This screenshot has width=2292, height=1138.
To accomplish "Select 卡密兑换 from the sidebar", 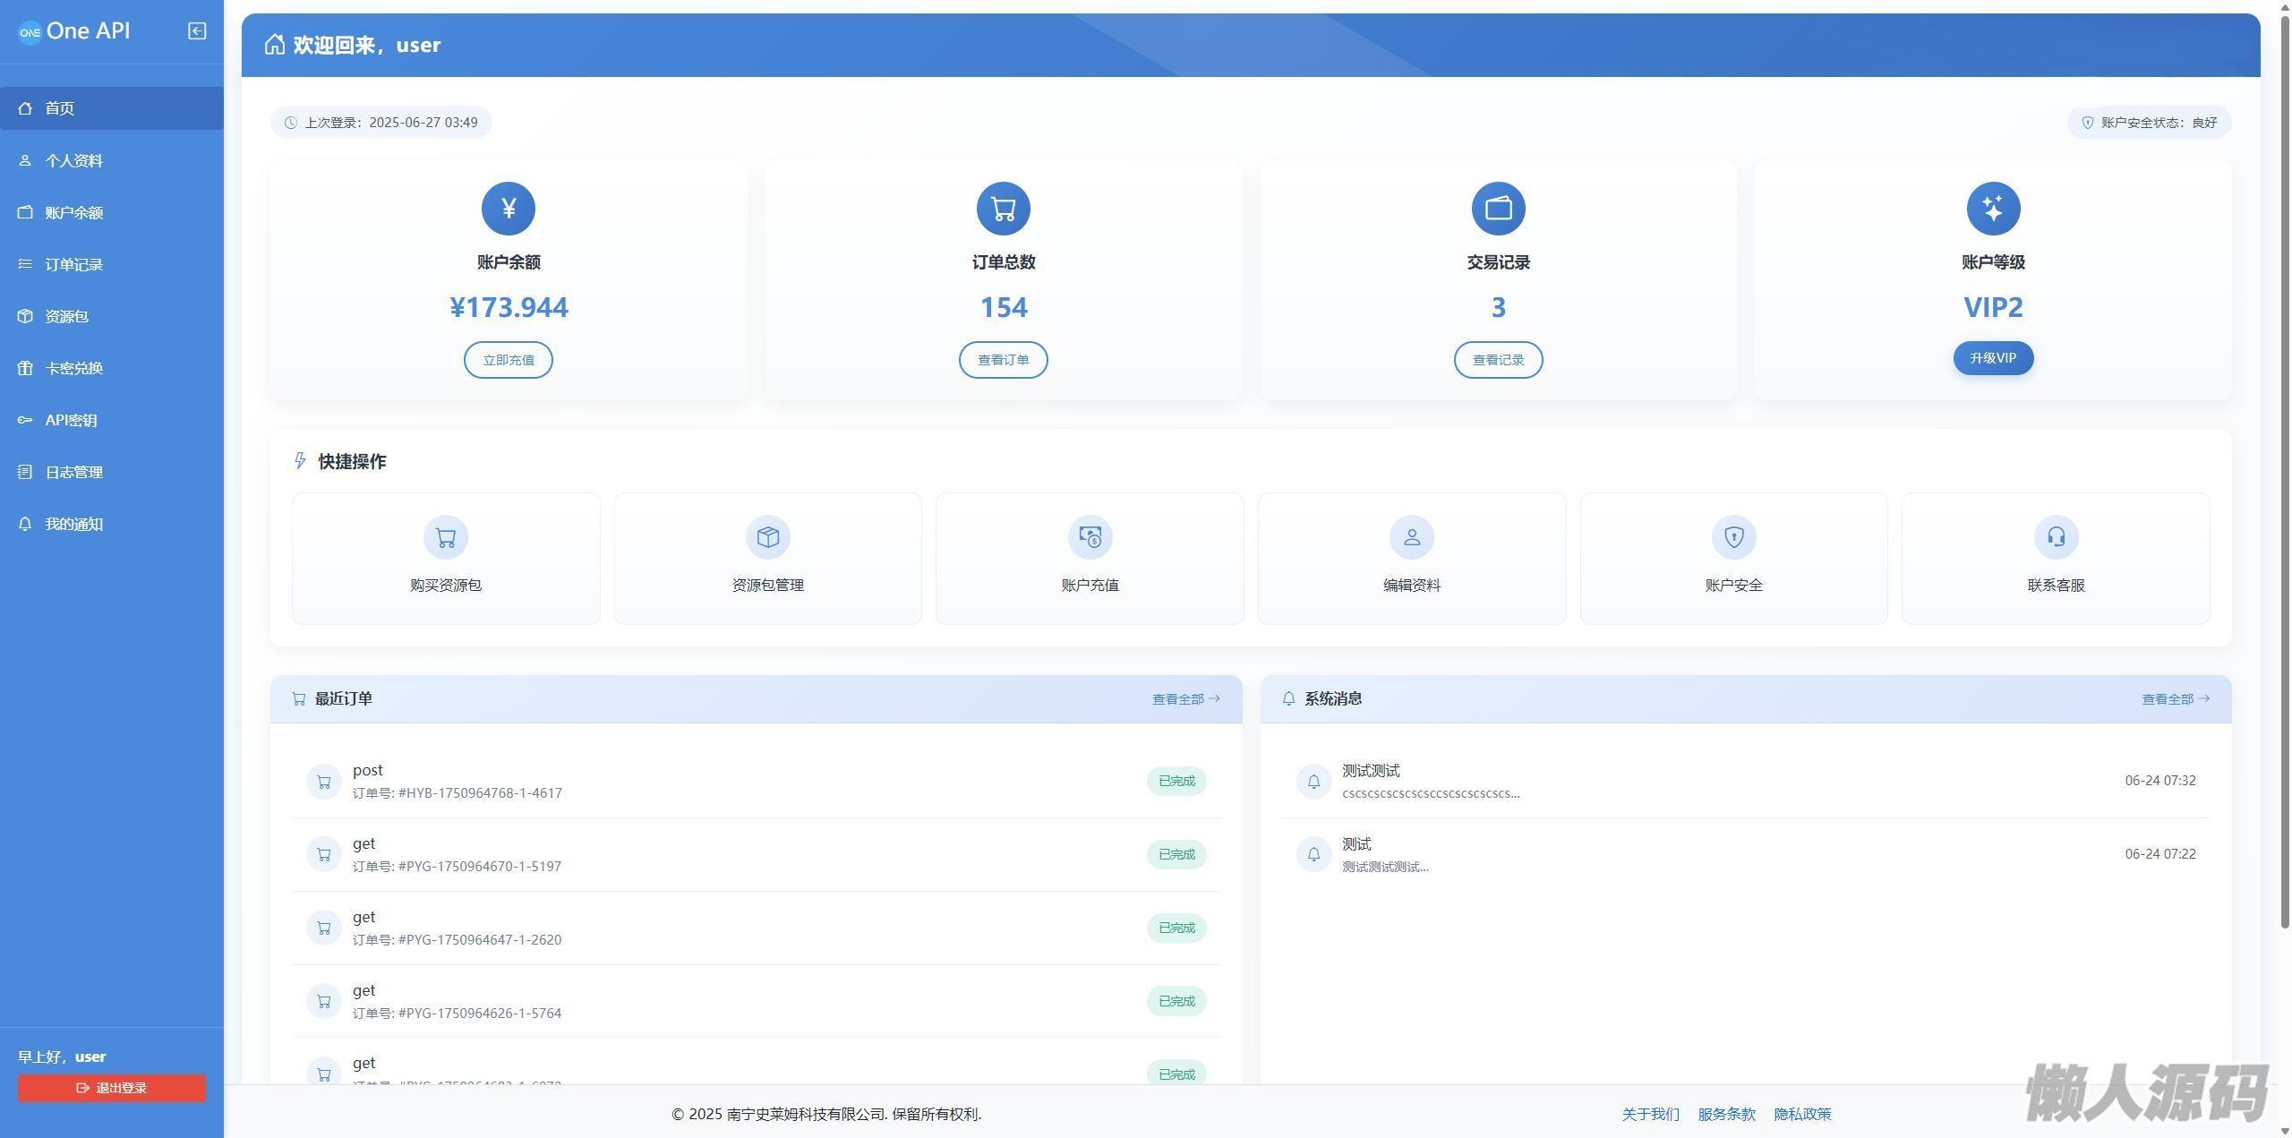I will (x=74, y=369).
